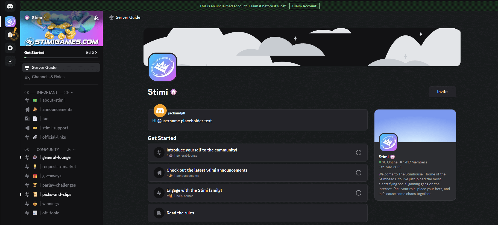This screenshot has width=498, height=225.
Task: Click the Stimi community badge beside title
Action: click(174, 92)
